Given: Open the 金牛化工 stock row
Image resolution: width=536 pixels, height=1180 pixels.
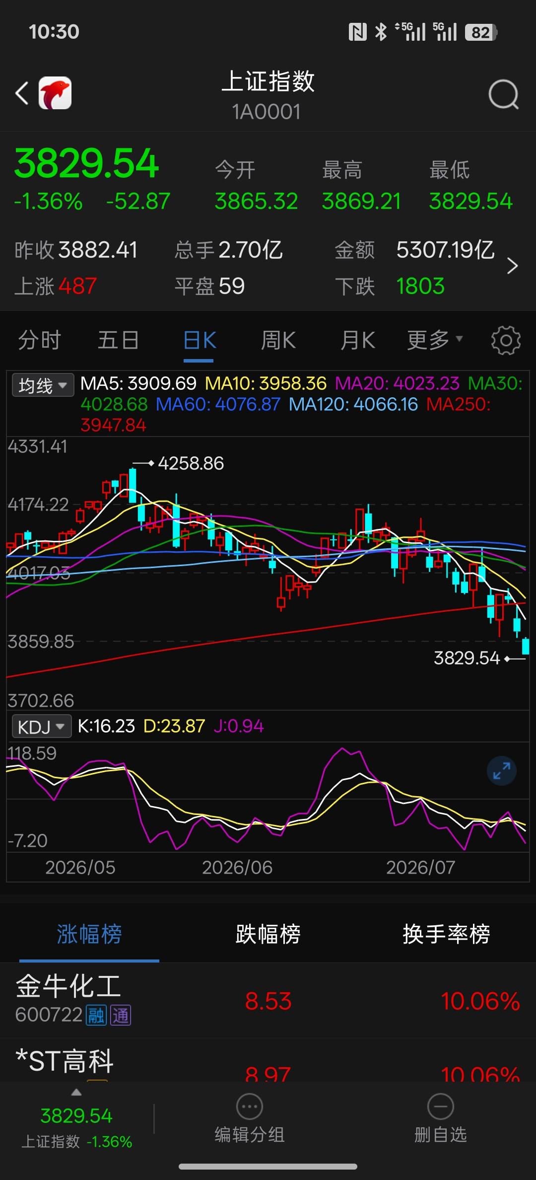Looking at the screenshot, I should pyautogui.click(x=268, y=1001).
